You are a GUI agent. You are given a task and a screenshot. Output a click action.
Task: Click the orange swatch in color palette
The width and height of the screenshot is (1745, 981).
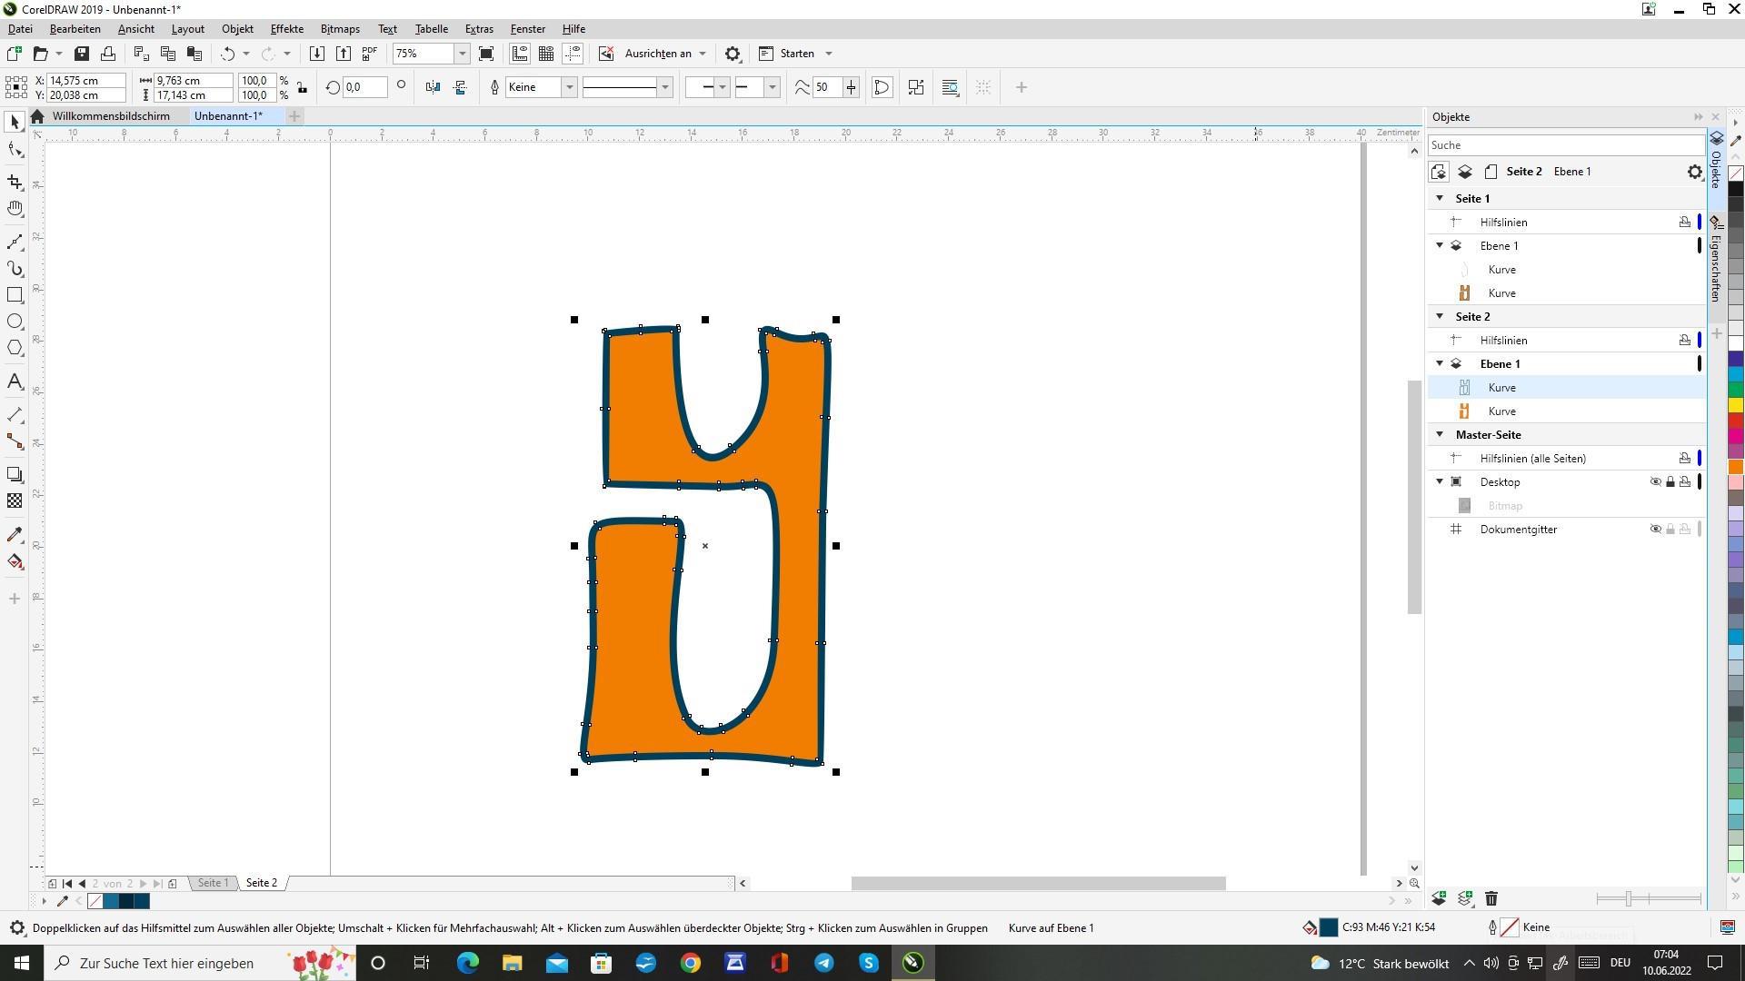coord(1736,467)
